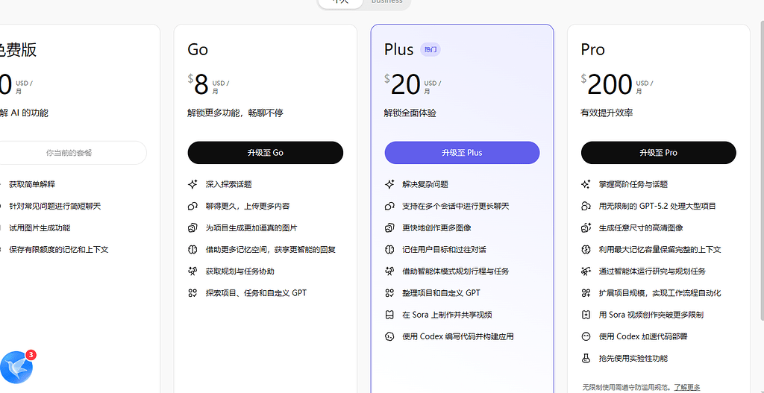Click the sparkle icon beside 掌握高阶任务与话题
The image size is (764, 393).
click(586, 185)
